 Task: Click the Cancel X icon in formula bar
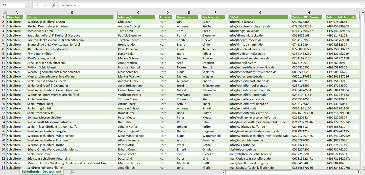37,5
